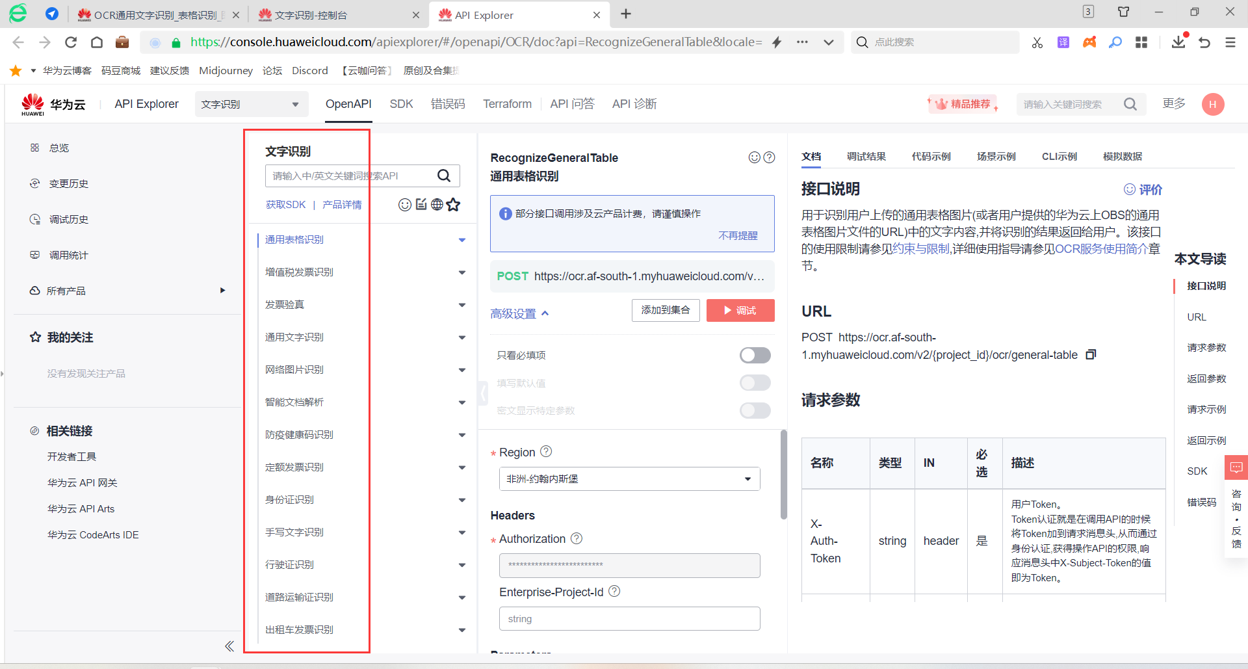Open 变更历史 in left sidebar
The width and height of the screenshot is (1248, 669).
69,183
